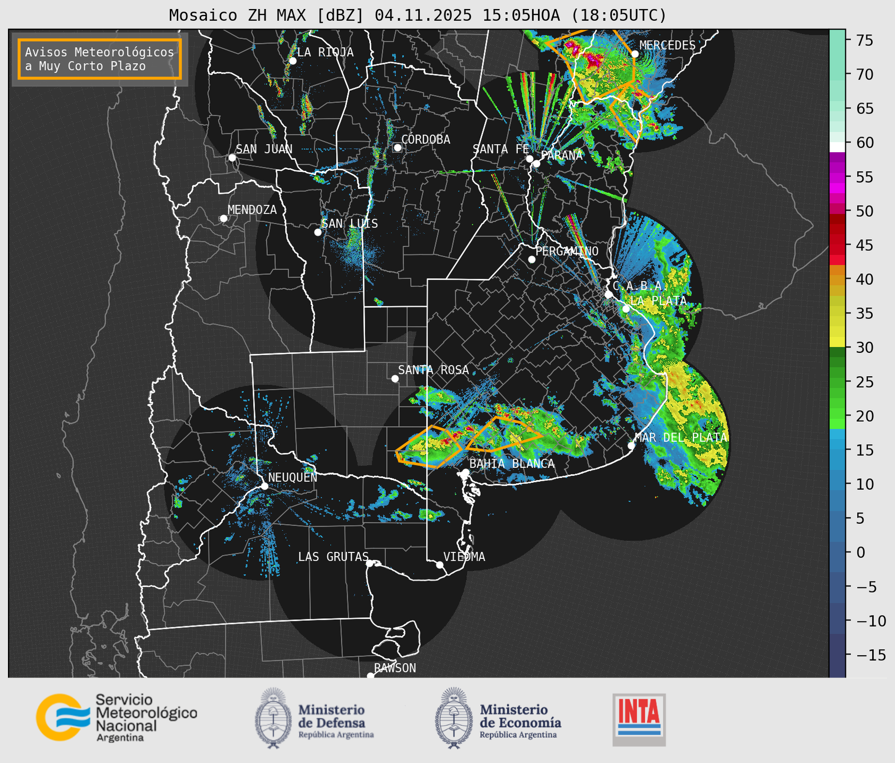Click the 45 dBZ scale label

[864, 245]
